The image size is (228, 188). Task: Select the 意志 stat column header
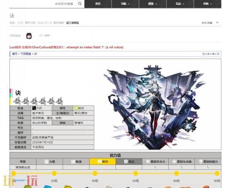click(x=129, y=161)
